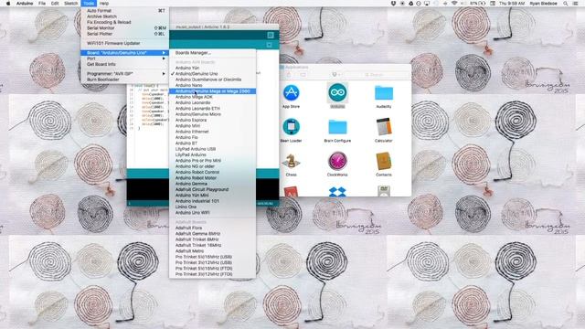Choose Arduino Industrial 101 board
585x329 pixels.
pyautogui.click(x=213, y=201)
